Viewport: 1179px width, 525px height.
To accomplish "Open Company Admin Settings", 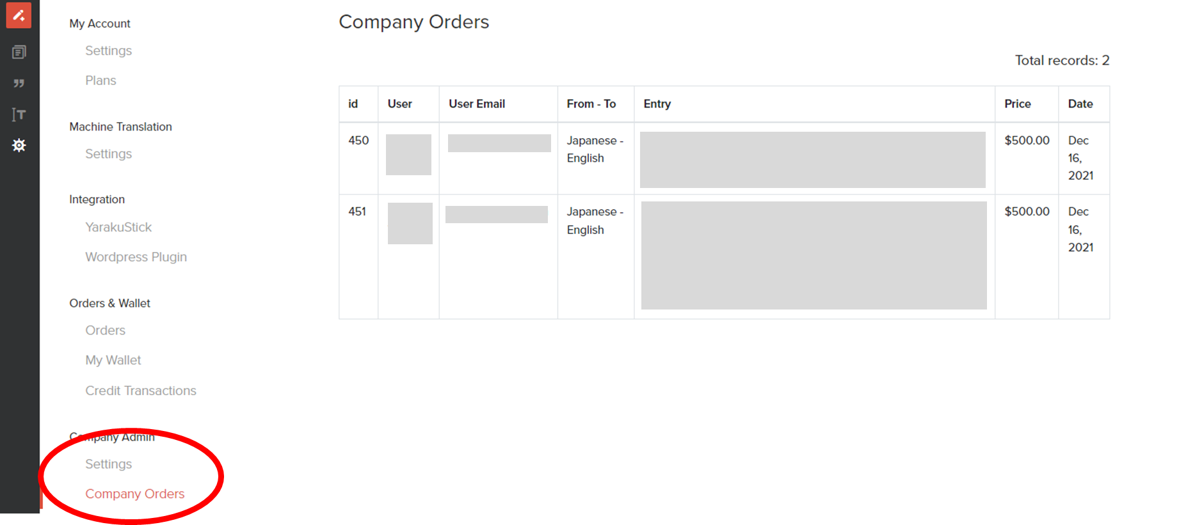I will pyautogui.click(x=109, y=464).
